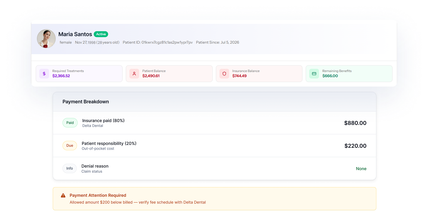Open Maria Santos profile photo

tap(46, 39)
